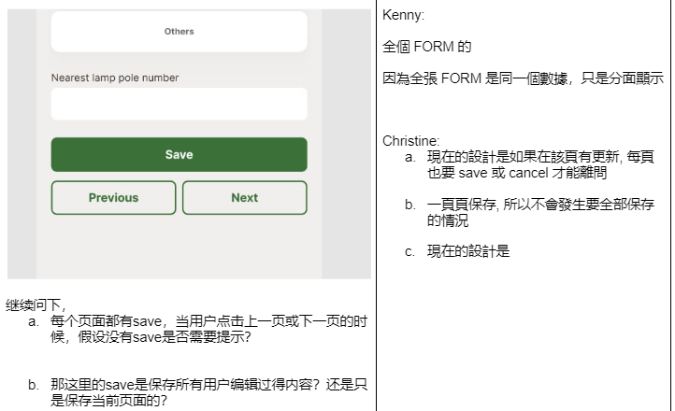Click the Next button in the form

click(244, 197)
